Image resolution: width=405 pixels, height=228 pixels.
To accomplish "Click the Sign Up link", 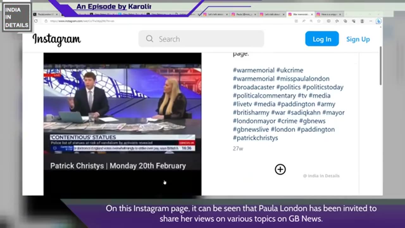I will (358, 39).
